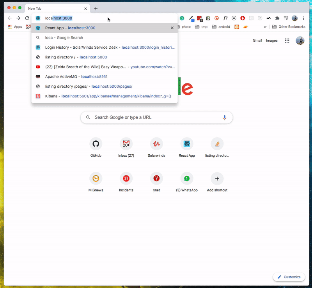Open the Gmail link
Screen dimensions: 312x288
257,41
